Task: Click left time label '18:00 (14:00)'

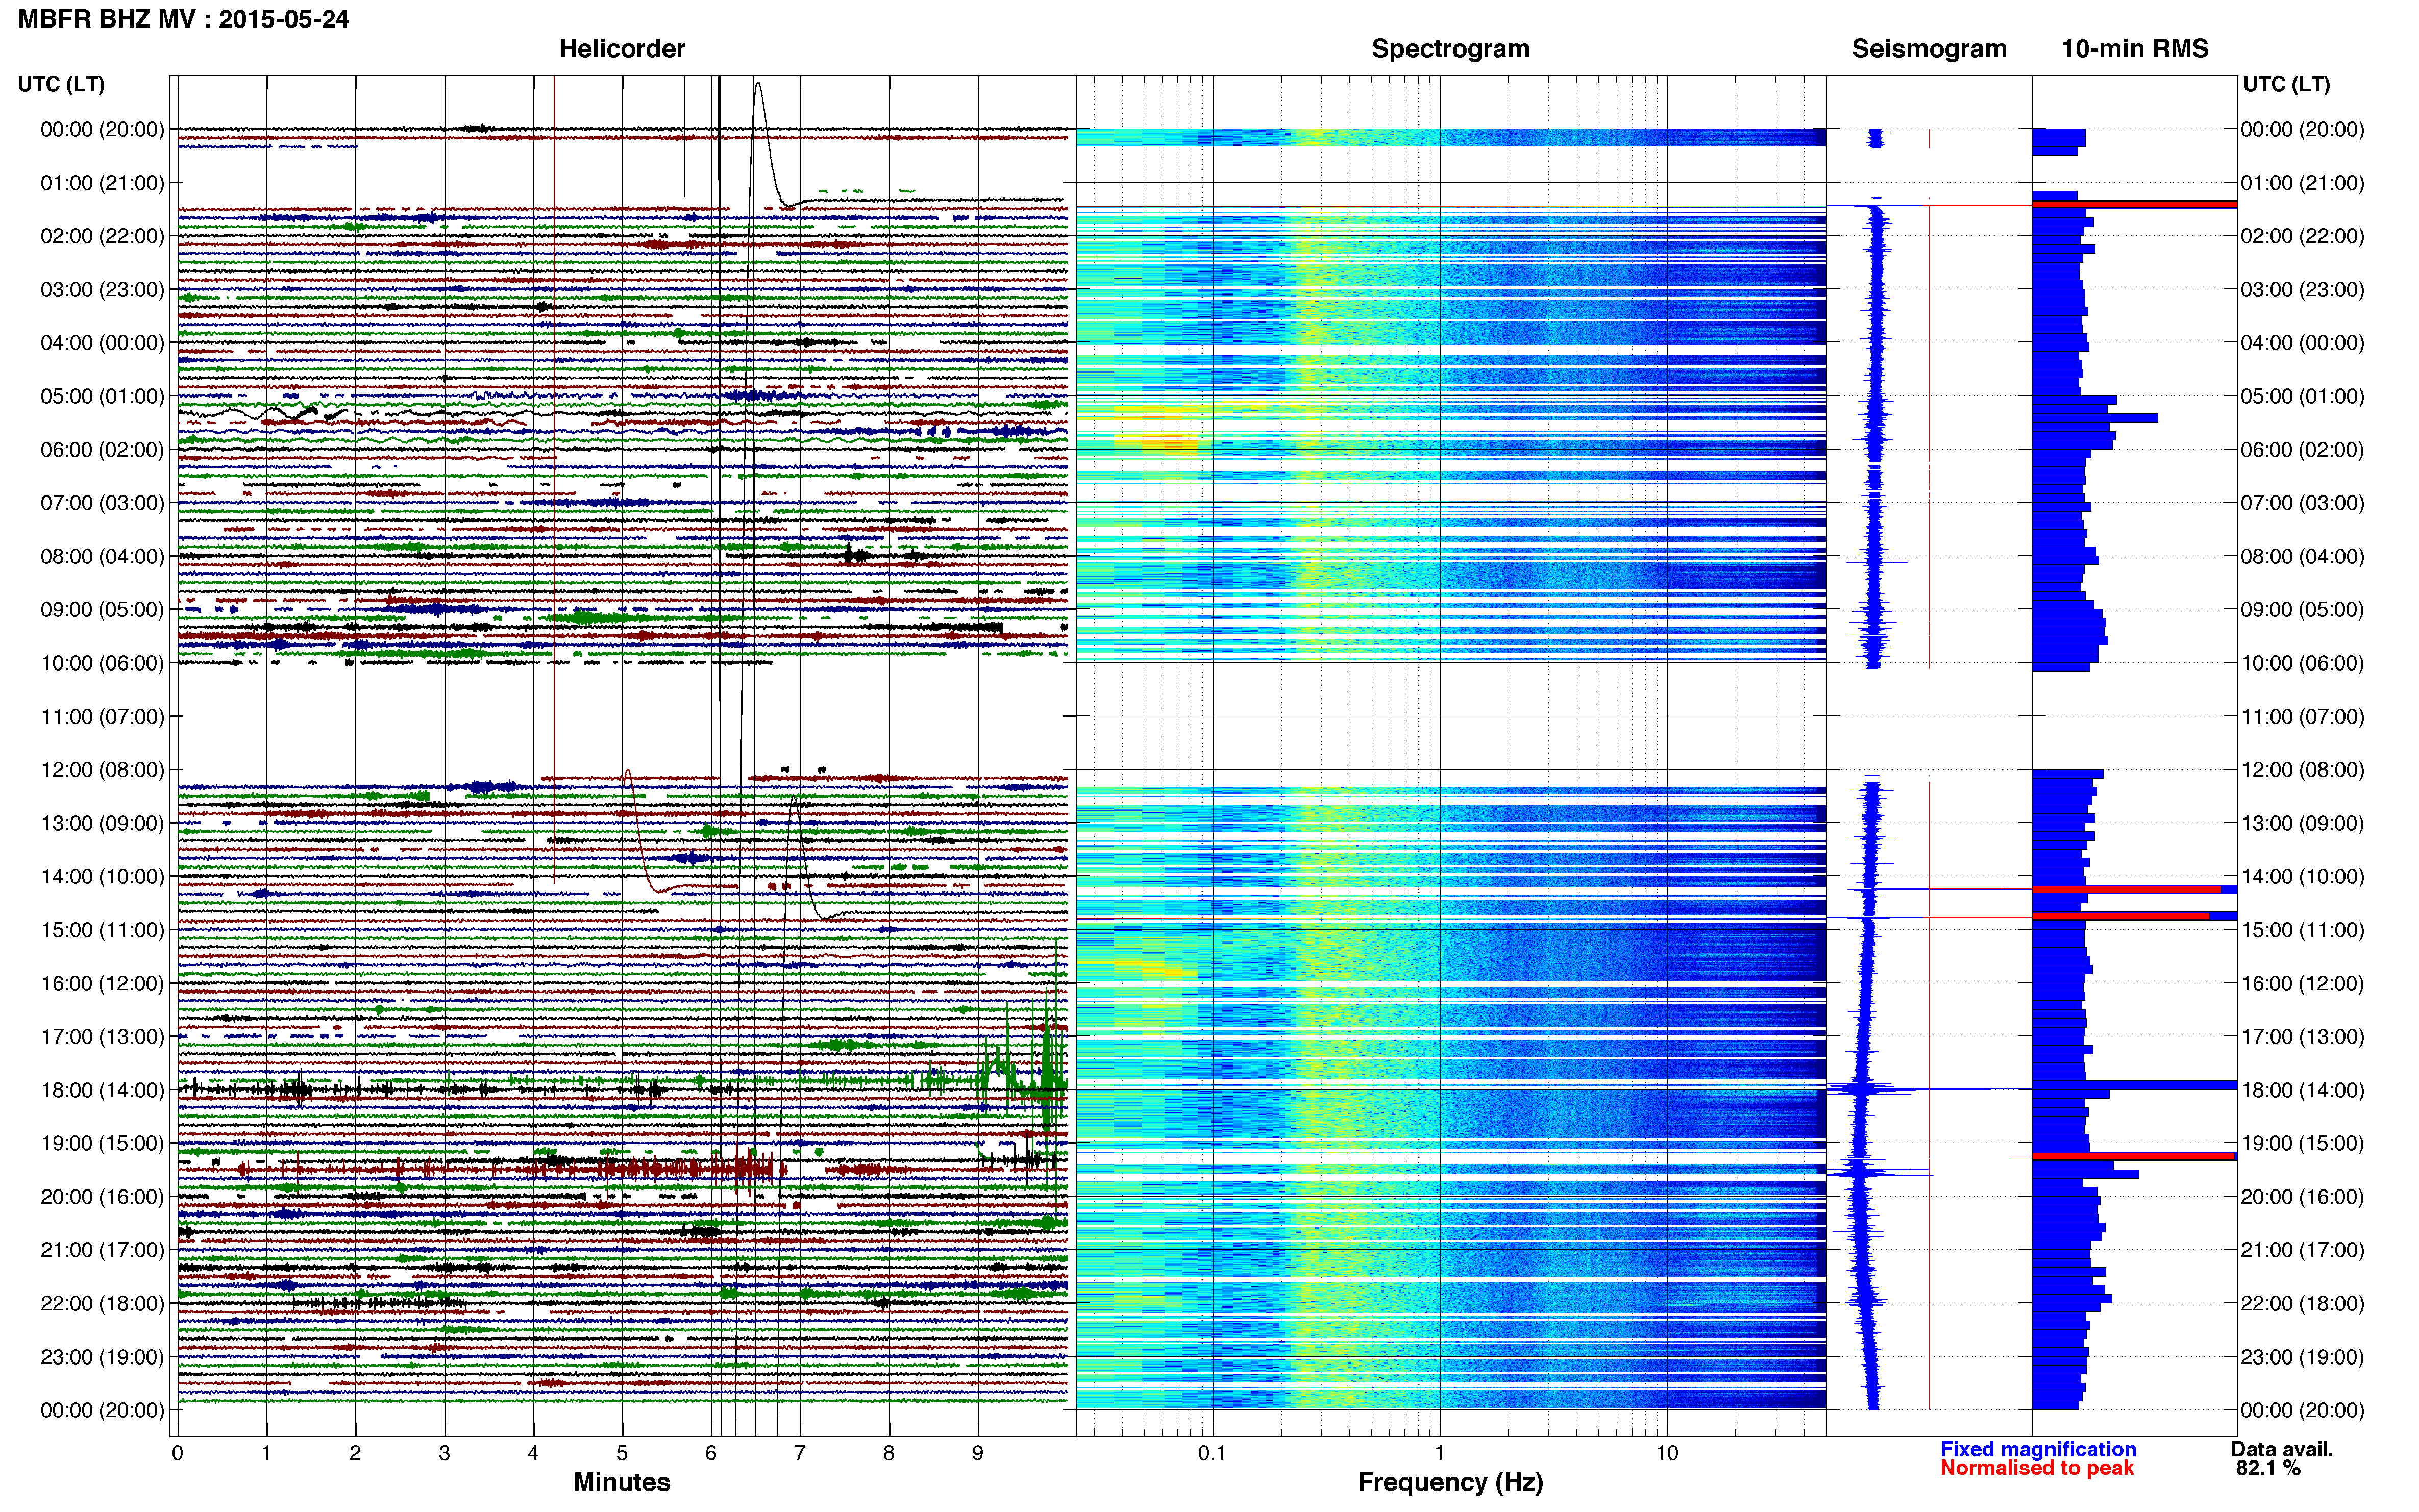Action: pos(102,1090)
